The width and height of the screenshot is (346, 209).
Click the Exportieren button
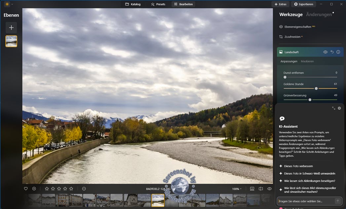[303, 4]
